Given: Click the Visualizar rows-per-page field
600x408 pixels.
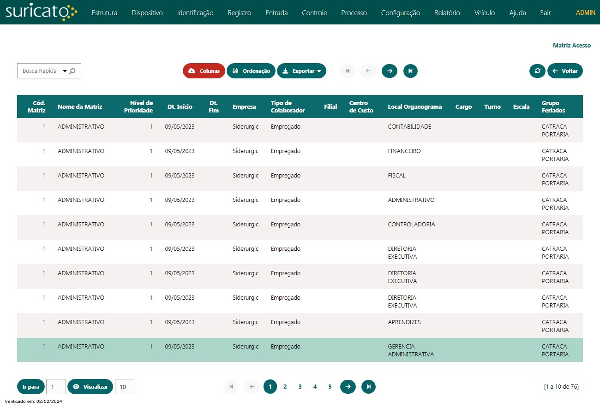Looking at the screenshot, I should [125, 386].
